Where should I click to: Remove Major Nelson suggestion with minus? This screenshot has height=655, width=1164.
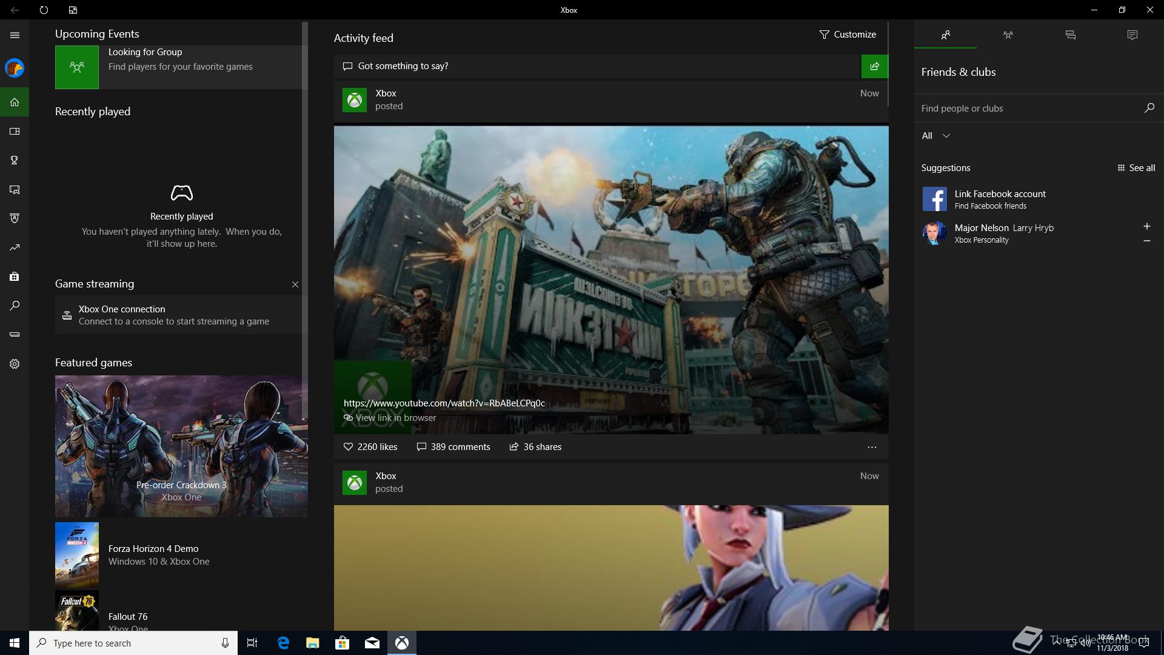[x=1146, y=241]
